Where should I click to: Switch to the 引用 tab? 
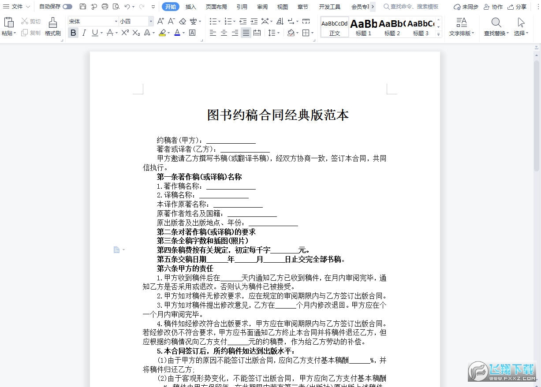(242, 7)
